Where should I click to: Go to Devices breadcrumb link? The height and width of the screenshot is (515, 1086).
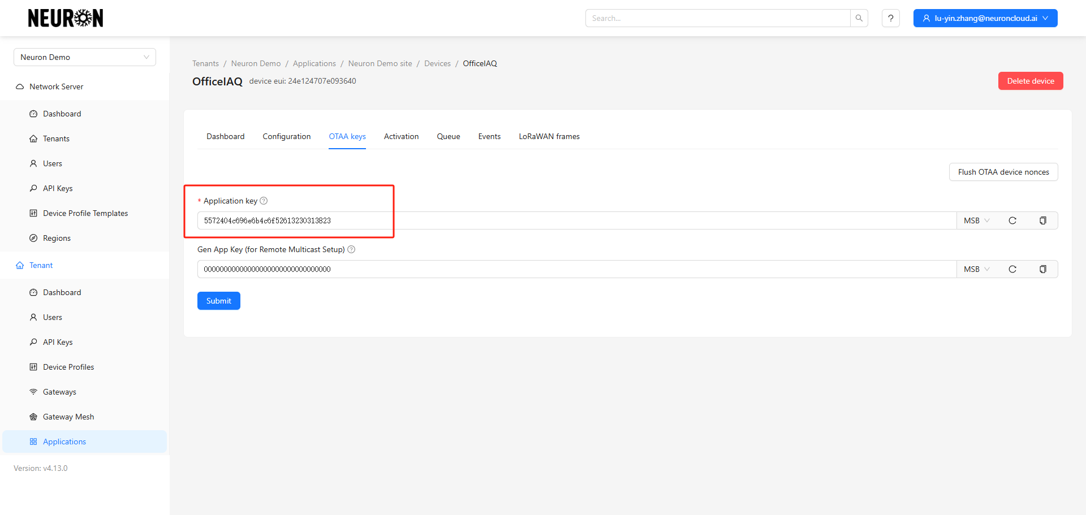(438, 63)
